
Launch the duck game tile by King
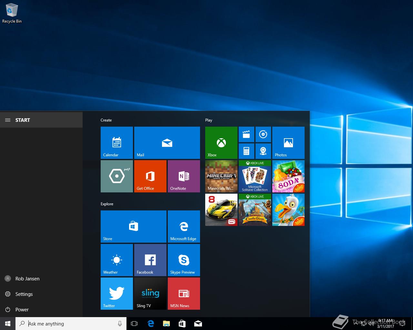click(x=288, y=210)
